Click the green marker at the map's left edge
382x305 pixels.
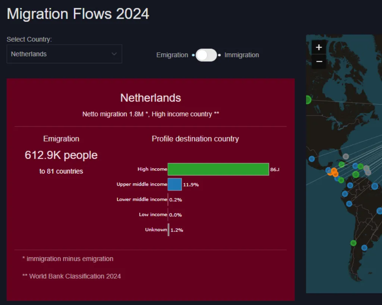[308, 100]
